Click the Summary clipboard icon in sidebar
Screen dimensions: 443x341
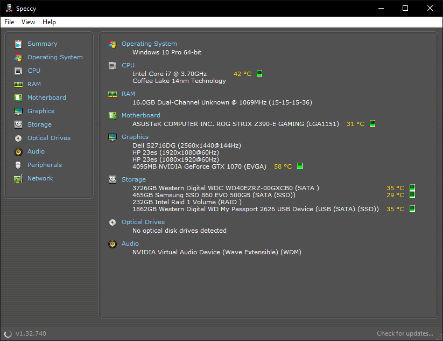18,44
